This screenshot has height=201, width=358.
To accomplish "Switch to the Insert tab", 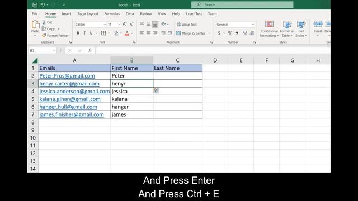I will click(67, 13).
